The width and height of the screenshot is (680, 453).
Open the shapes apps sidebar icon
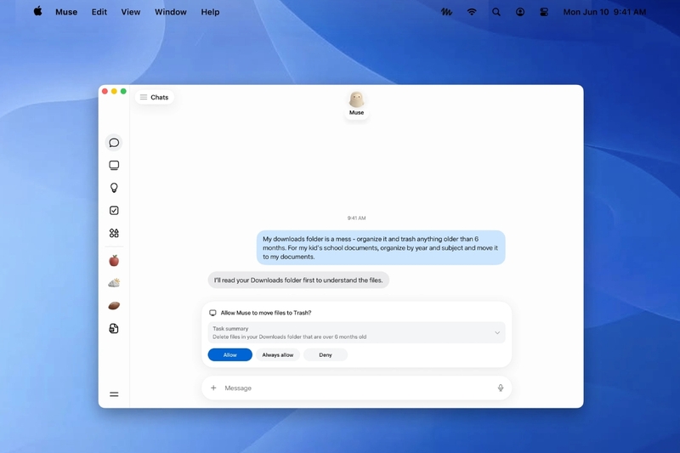point(114,233)
